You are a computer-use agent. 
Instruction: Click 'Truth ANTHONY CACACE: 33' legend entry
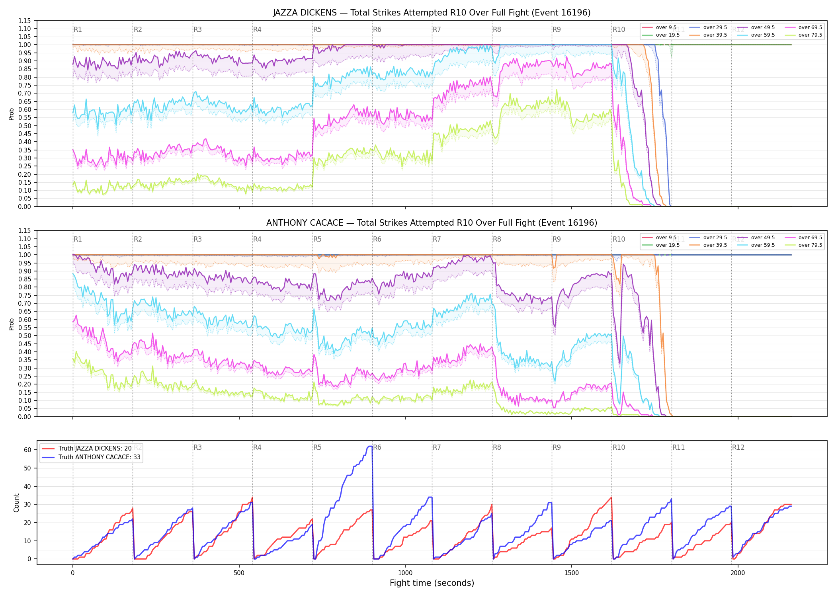[x=91, y=457]
